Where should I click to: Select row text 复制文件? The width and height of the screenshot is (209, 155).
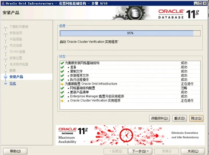pos(76,71)
